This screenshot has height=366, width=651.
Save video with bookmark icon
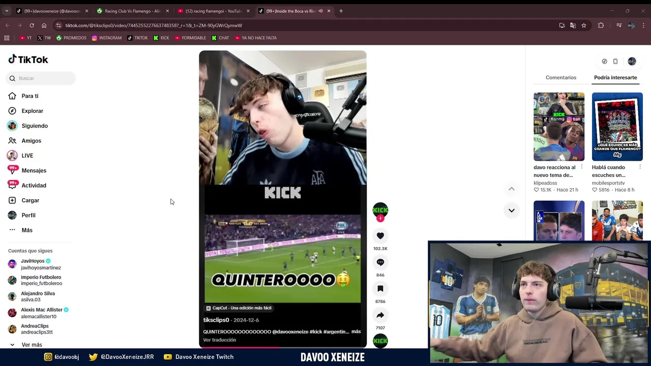pyautogui.click(x=380, y=289)
